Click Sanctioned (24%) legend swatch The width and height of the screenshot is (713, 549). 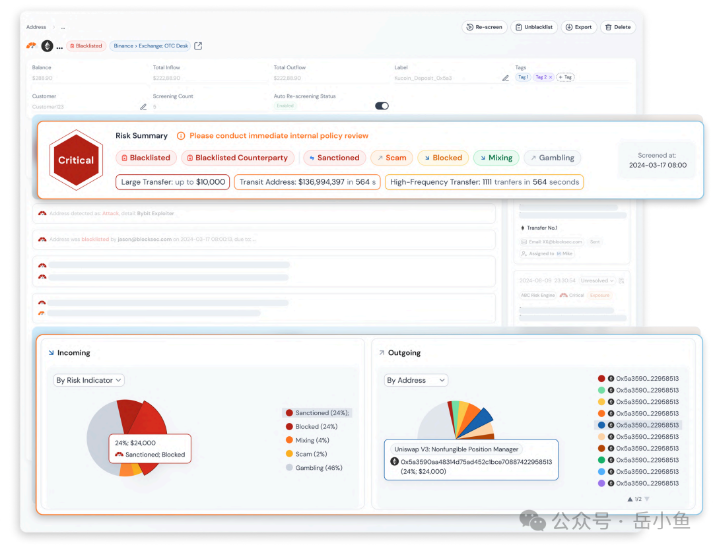(x=289, y=413)
